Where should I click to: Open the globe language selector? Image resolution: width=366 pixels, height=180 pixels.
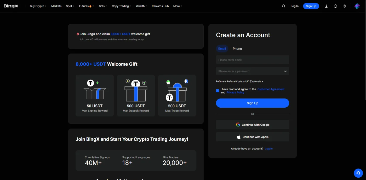click(x=335, y=6)
